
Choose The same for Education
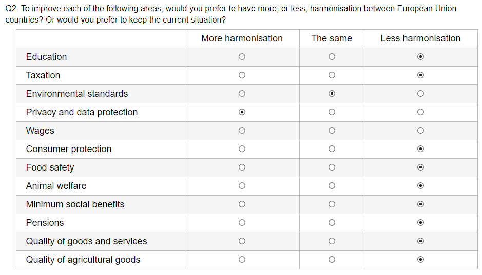[x=332, y=57]
